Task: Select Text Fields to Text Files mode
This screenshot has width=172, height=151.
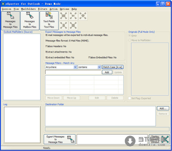Action: (x=49, y=21)
